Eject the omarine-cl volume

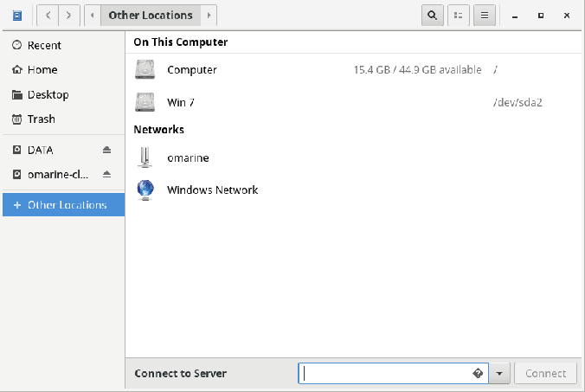coord(107,174)
